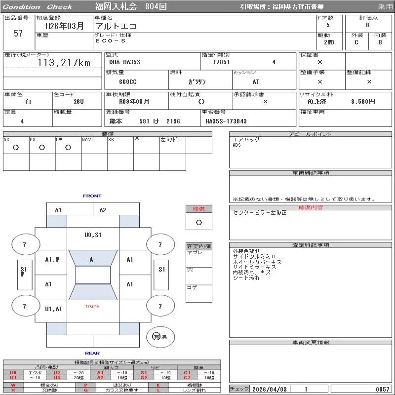This screenshot has width=395, height=395.
Task: Click the circle under 修復 repair label
Action: coord(198,222)
